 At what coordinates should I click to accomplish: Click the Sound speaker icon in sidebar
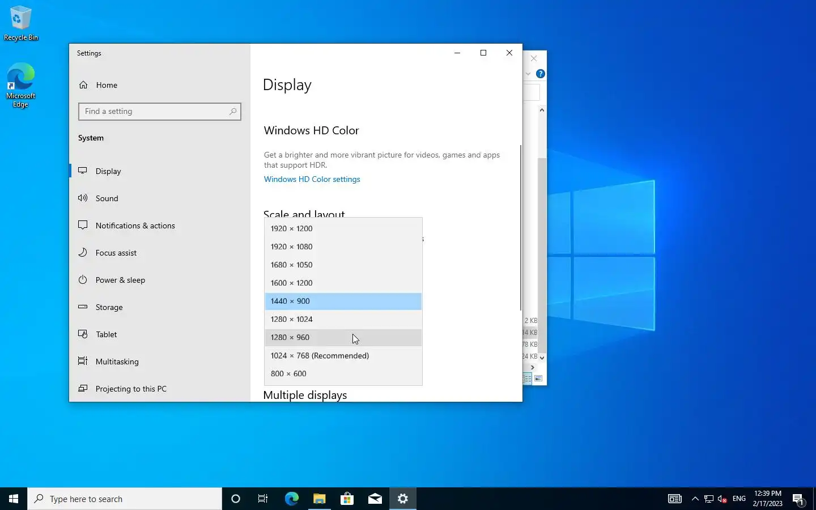pyautogui.click(x=83, y=198)
